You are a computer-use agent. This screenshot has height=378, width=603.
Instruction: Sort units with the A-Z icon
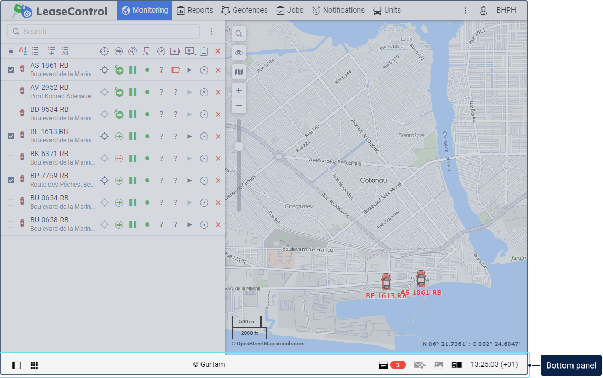click(x=23, y=51)
